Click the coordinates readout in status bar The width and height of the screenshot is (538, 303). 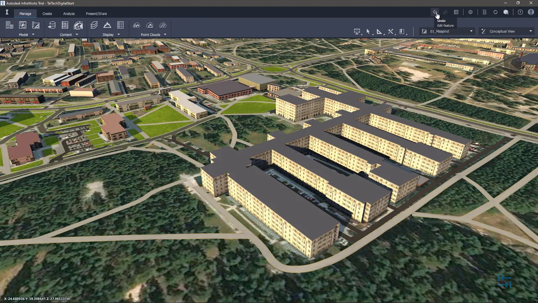[x=37, y=299]
